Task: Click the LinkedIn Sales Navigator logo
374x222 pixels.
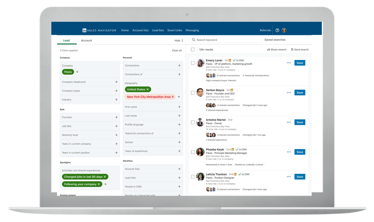Action: tap(99, 30)
